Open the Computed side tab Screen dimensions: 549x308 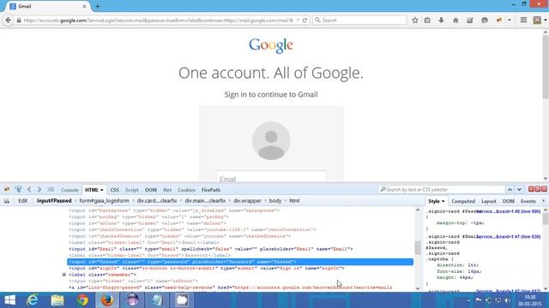tap(463, 201)
